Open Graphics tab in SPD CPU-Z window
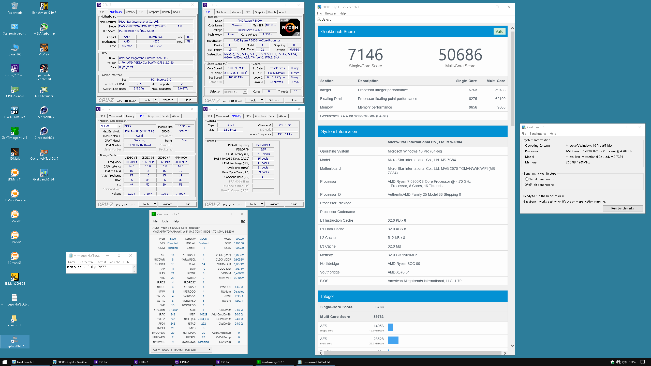The width and height of the screenshot is (651, 366). pos(153,116)
